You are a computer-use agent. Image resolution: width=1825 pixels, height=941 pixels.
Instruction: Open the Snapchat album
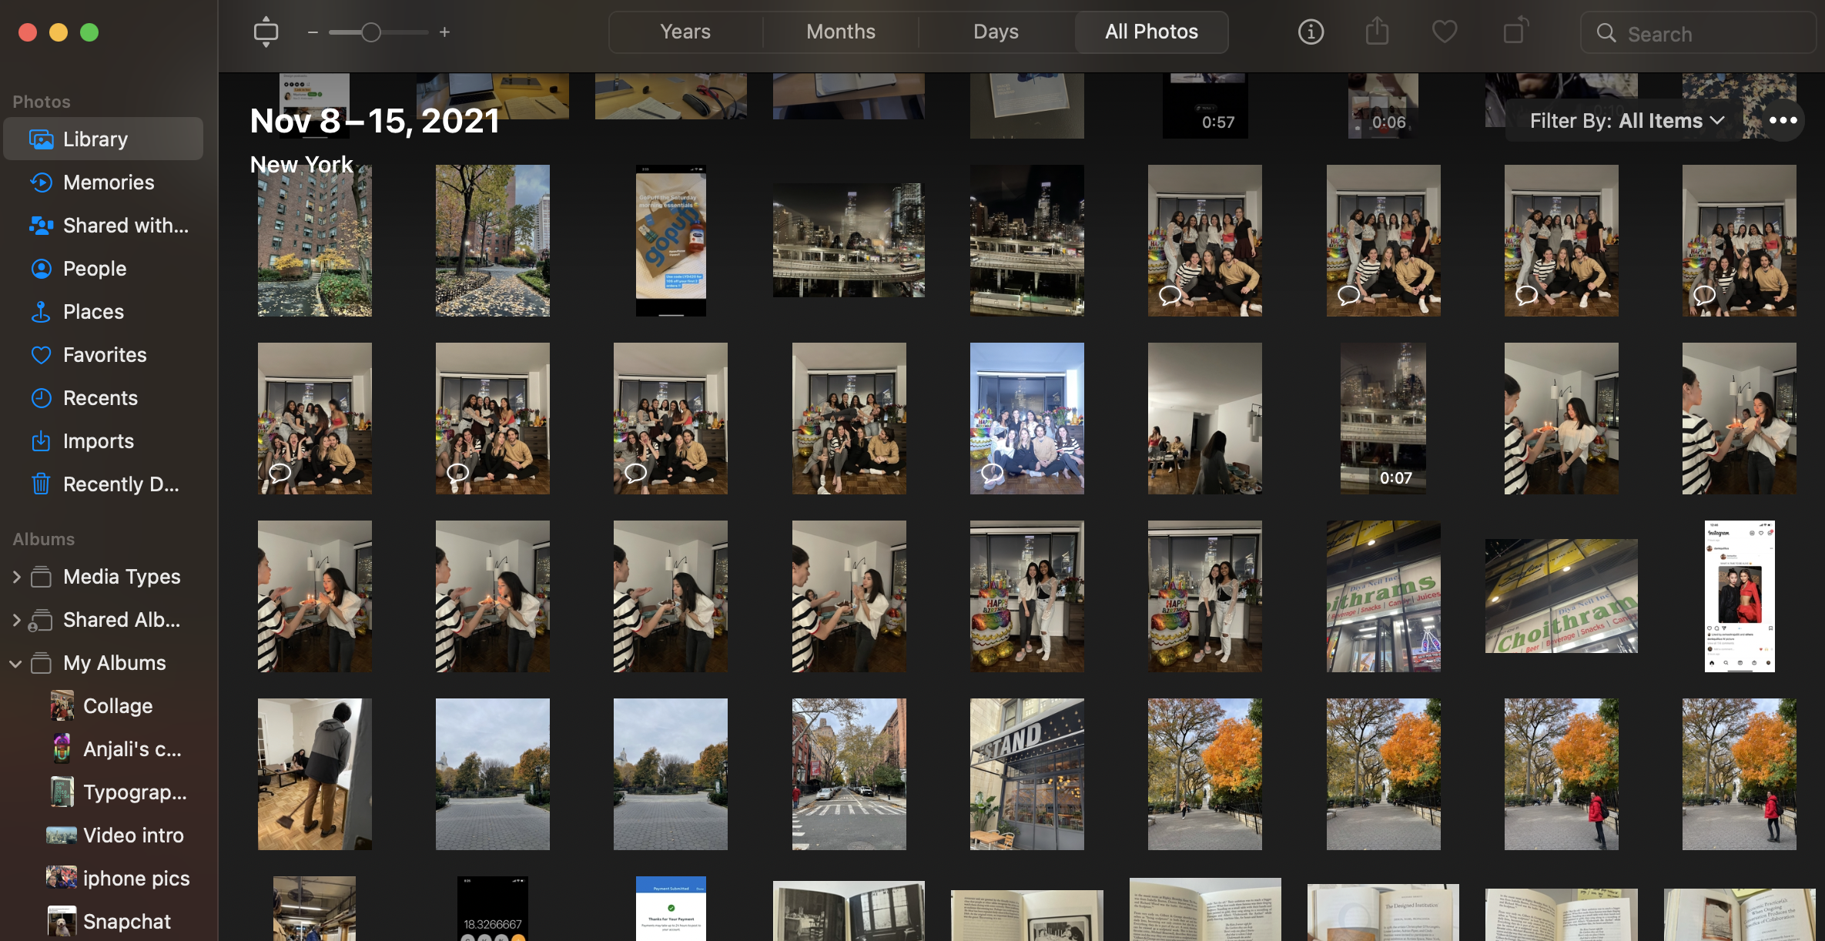[x=128, y=921]
